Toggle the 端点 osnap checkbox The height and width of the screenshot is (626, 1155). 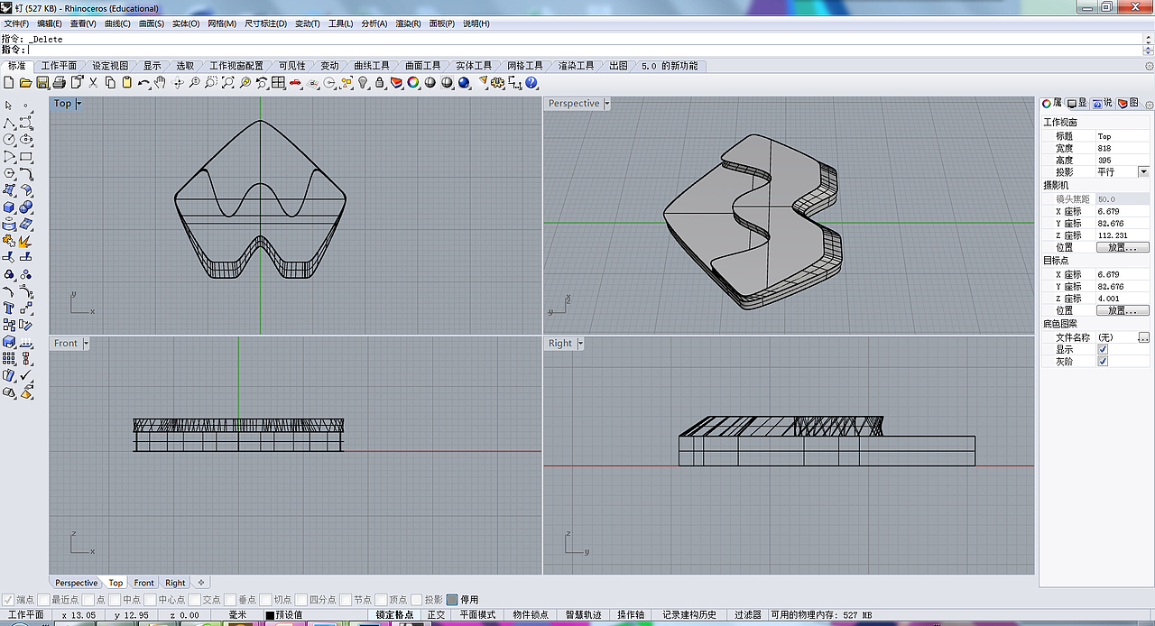coord(8,600)
